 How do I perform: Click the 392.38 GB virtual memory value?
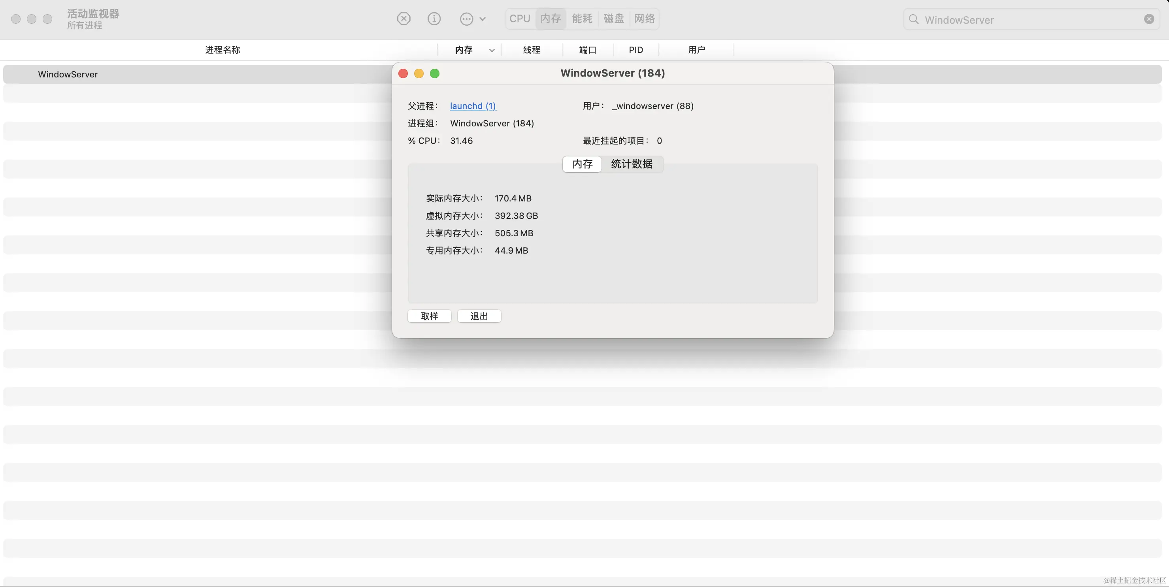point(516,216)
